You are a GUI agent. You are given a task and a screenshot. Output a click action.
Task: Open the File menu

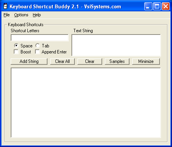coord(6,15)
